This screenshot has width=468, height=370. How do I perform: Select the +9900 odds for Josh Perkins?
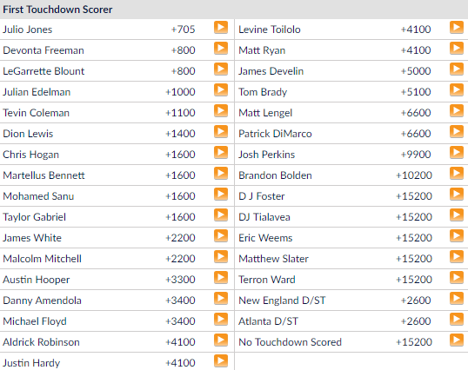(416, 155)
